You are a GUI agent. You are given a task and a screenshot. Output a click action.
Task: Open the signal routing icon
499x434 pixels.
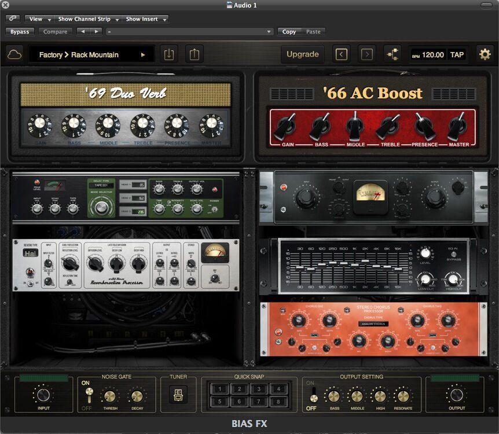click(x=392, y=54)
